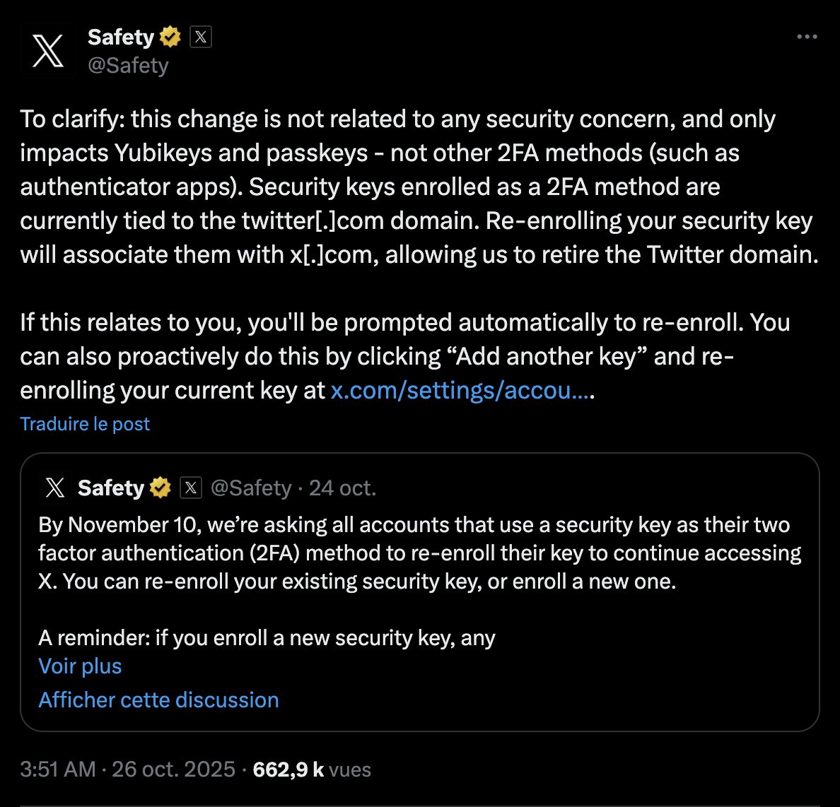The height and width of the screenshot is (807, 840).
Task: Click the @Safety handle below the top name
Action: [128, 66]
